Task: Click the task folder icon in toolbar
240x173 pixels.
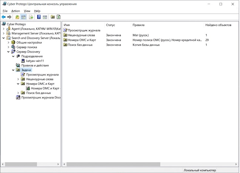Action: click(x=53, y=17)
